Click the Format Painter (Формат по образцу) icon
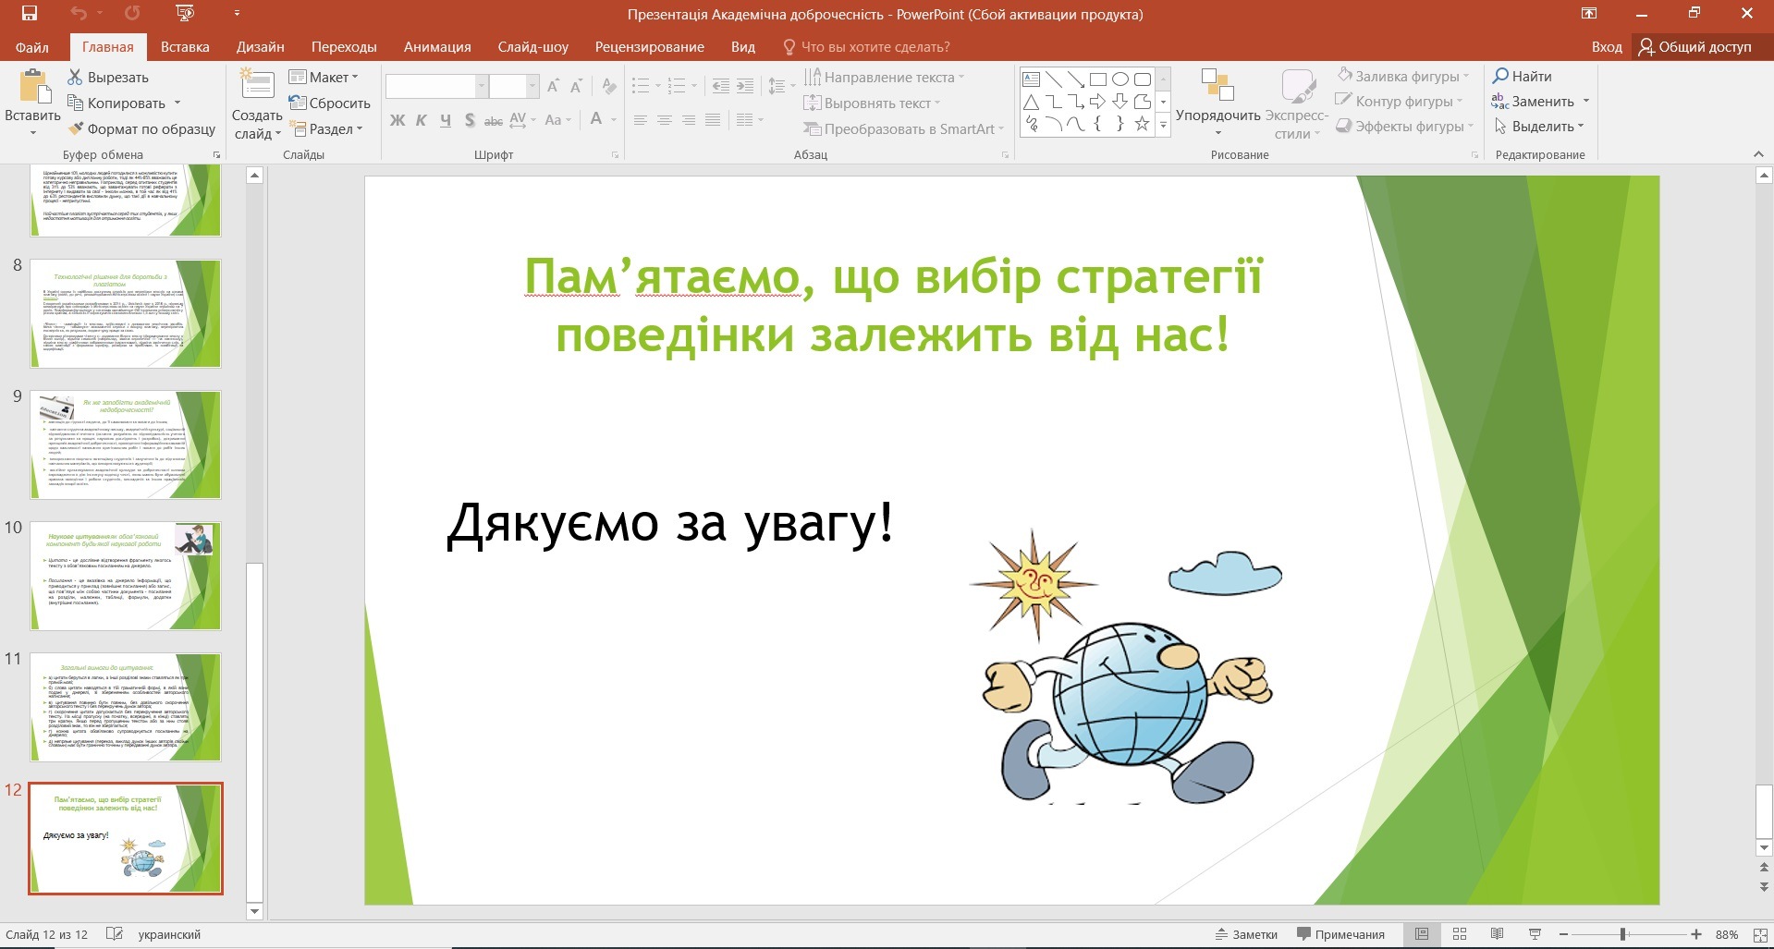The height and width of the screenshot is (949, 1774). (x=76, y=129)
